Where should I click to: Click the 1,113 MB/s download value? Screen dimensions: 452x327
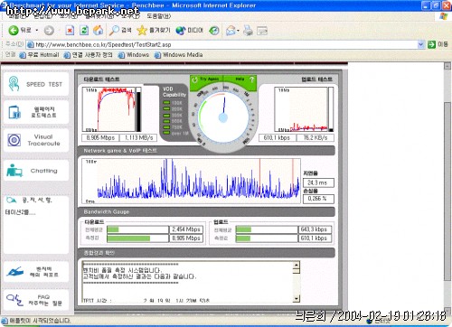[138, 137]
